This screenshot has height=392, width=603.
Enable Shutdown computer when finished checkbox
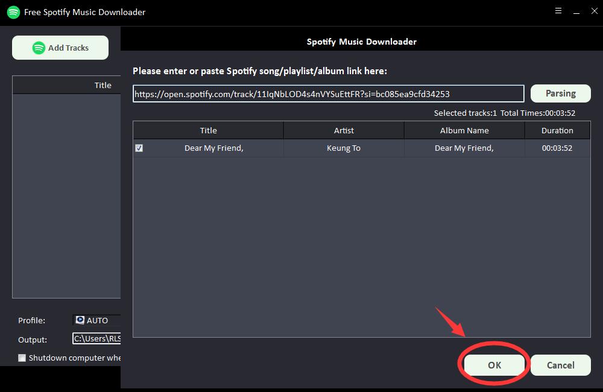[22, 358]
